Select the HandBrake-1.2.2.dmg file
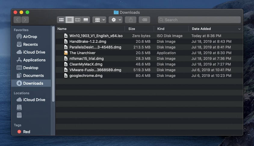Viewport: 254px width, 146px height. pos(88,42)
